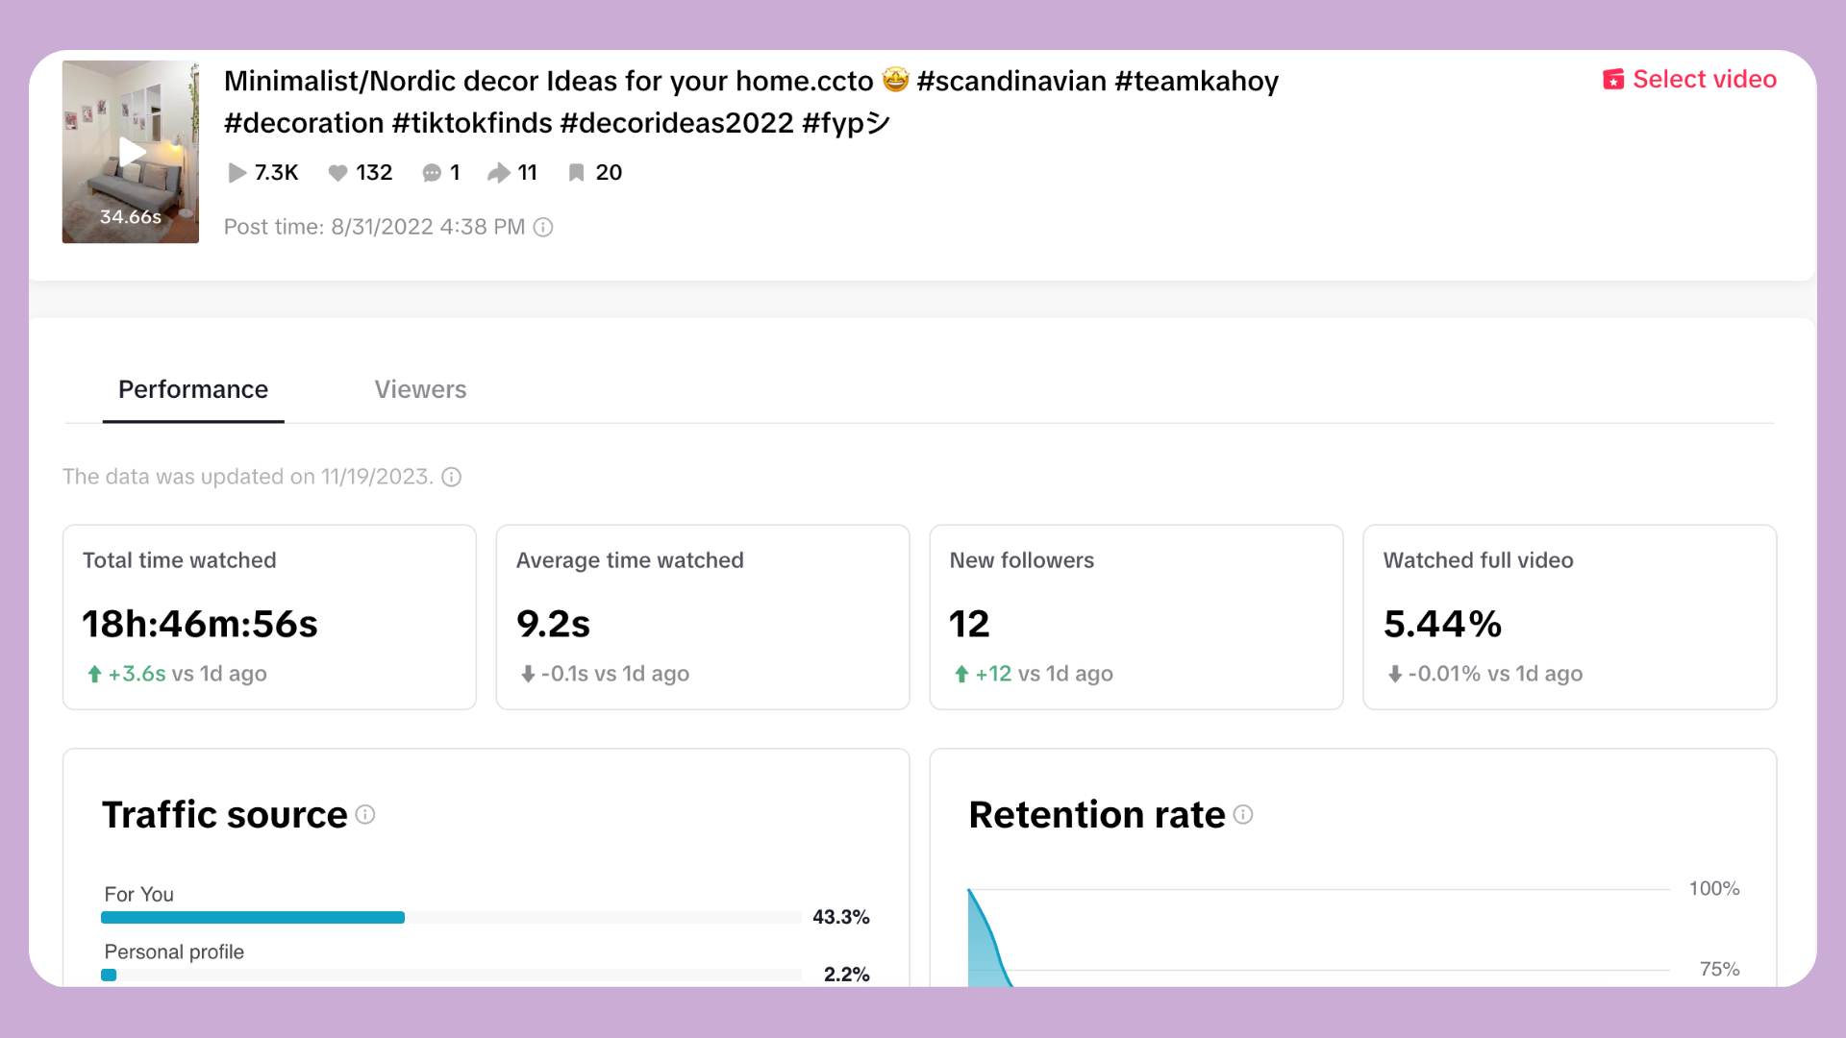Click the Total time watched card

click(269, 617)
